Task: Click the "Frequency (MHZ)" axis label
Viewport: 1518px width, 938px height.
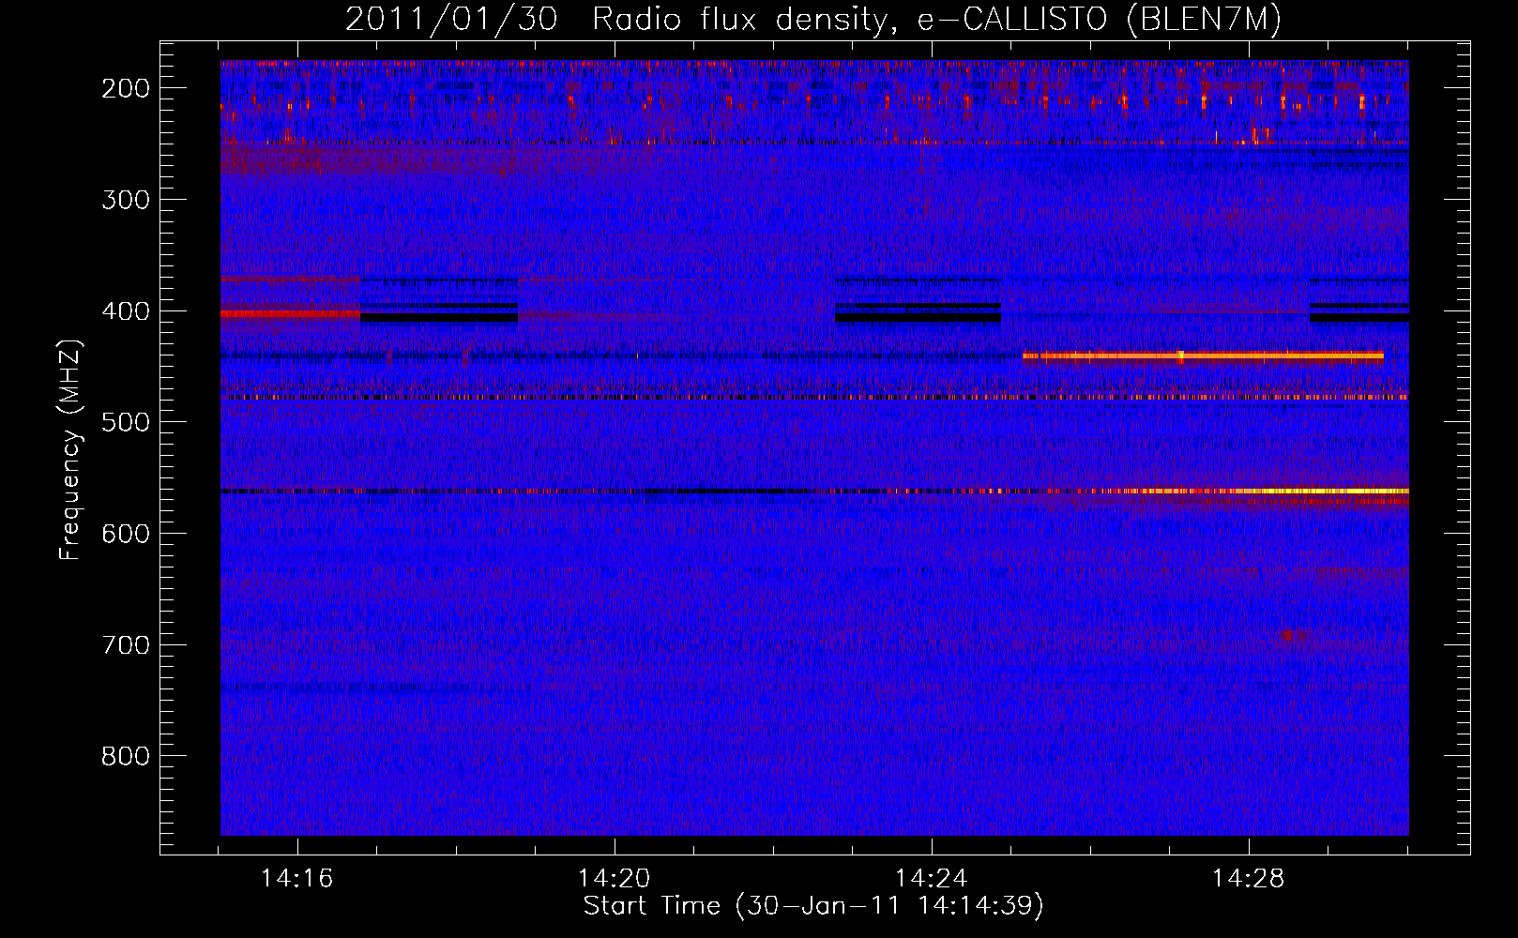Action: click(x=70, y=449)
